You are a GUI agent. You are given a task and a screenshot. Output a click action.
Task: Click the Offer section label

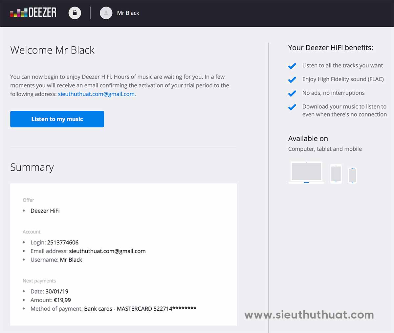click(x=28, y=200)
